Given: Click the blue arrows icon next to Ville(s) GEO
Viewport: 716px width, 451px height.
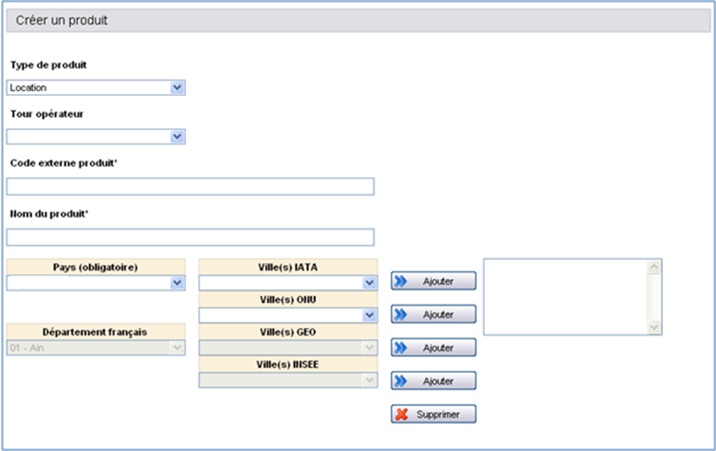Looking at the screenshot, I should 401,348.
